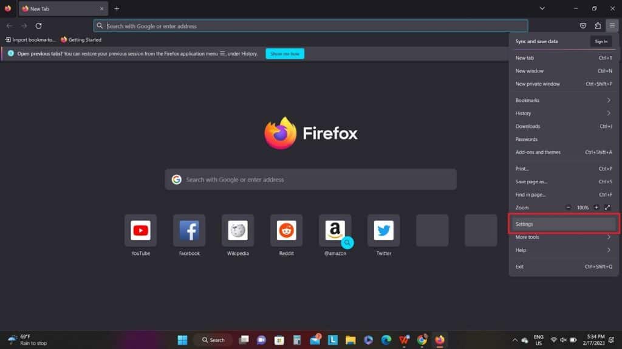The height and width of the screenshot is (349, 622).
Task: Open Settings menu item
Action: (563, 224)
